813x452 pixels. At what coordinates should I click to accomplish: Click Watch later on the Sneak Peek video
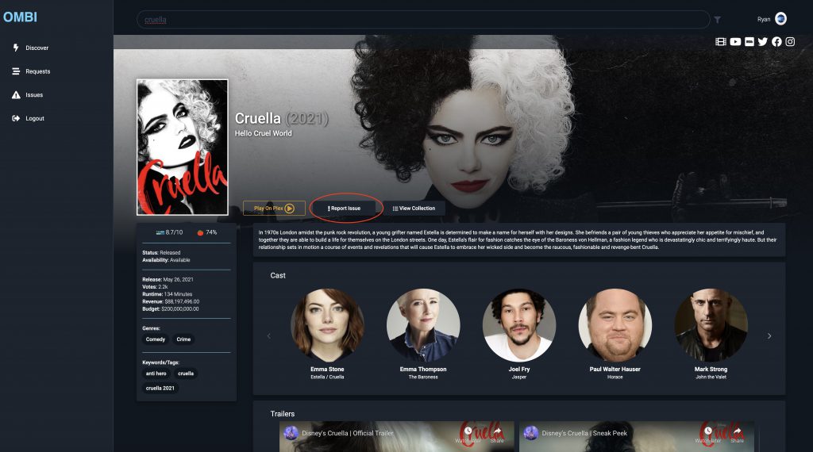[x=707, y=434]
